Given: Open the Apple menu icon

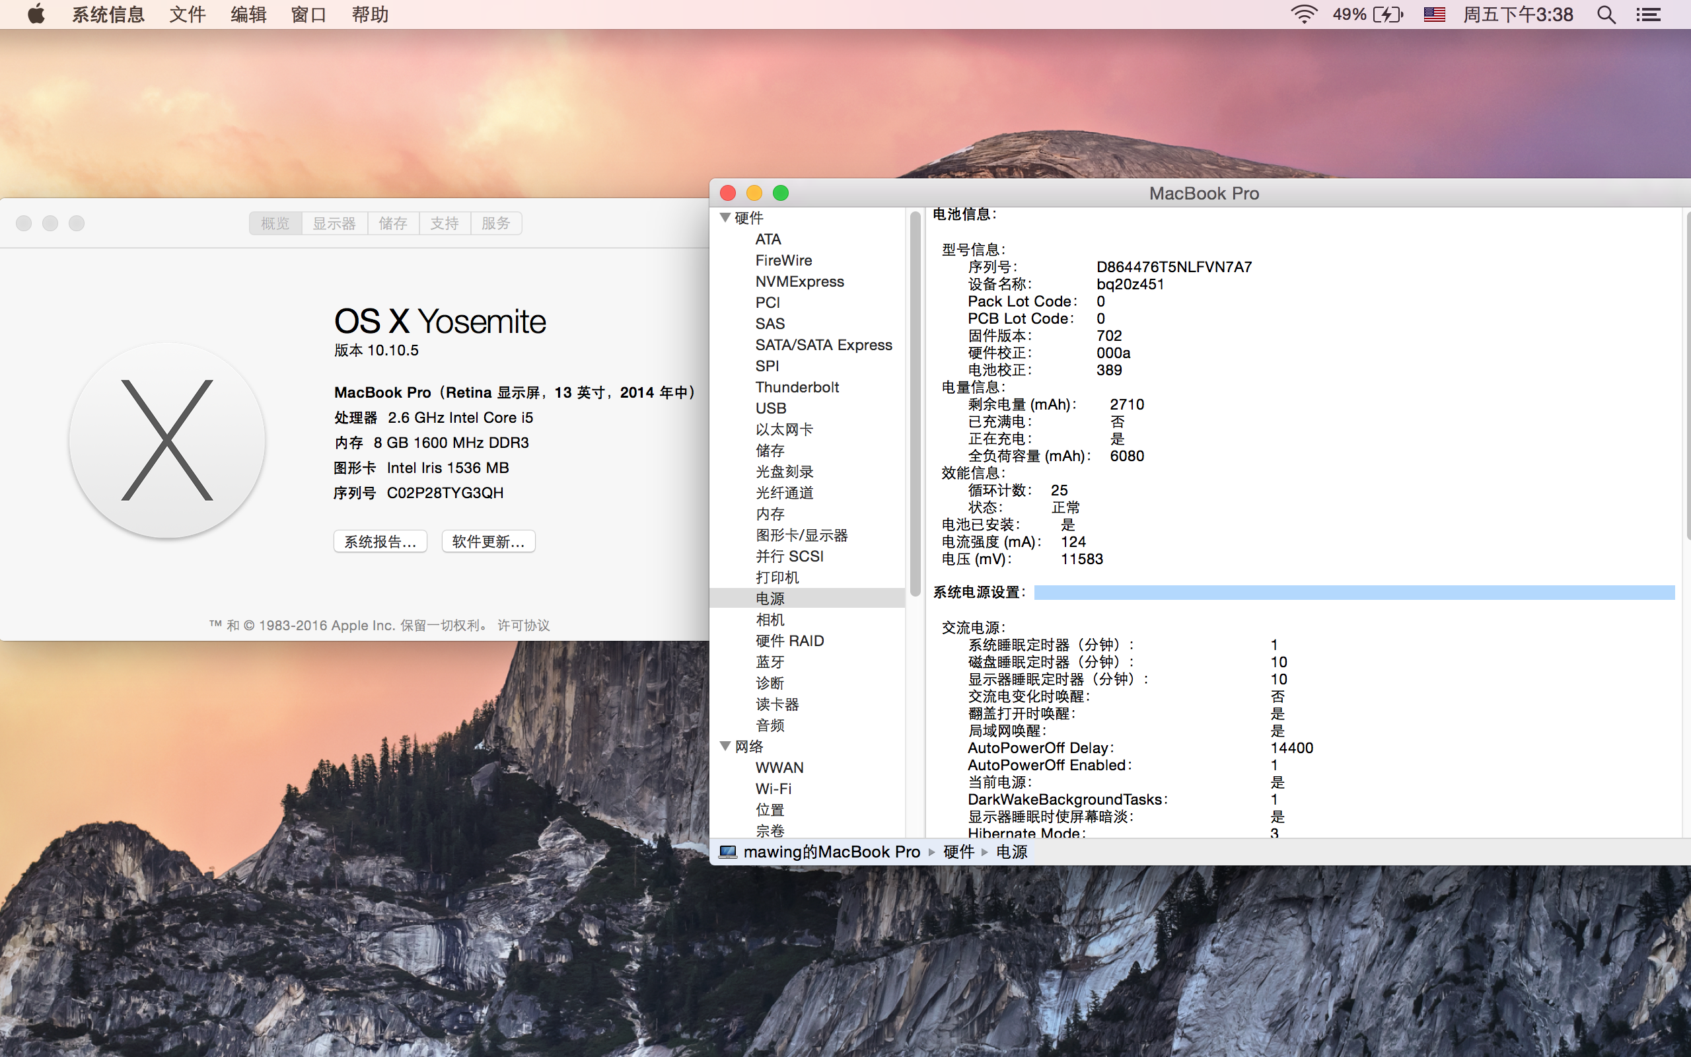Looking at the screenshot, I should point(36,14).
